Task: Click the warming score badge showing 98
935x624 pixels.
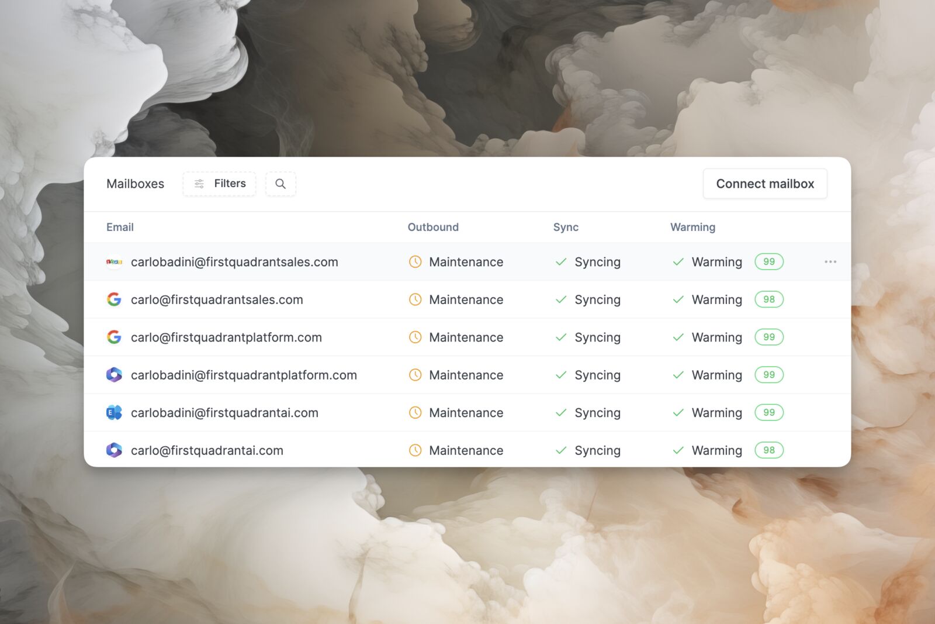Action: pos(769,299)
